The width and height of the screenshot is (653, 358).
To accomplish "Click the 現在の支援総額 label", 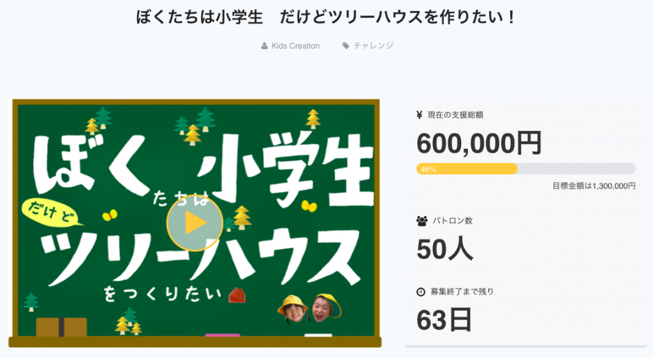I will click(455, 115).
